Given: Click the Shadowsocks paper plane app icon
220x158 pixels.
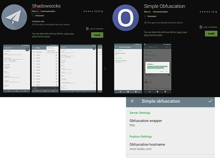Looking at the screenshot, I should point(15,17).
